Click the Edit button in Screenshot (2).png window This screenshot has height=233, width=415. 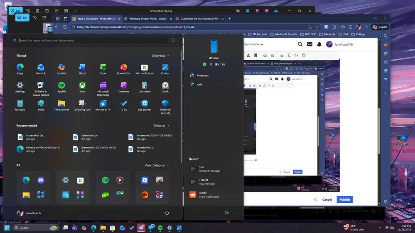point(16,11)
